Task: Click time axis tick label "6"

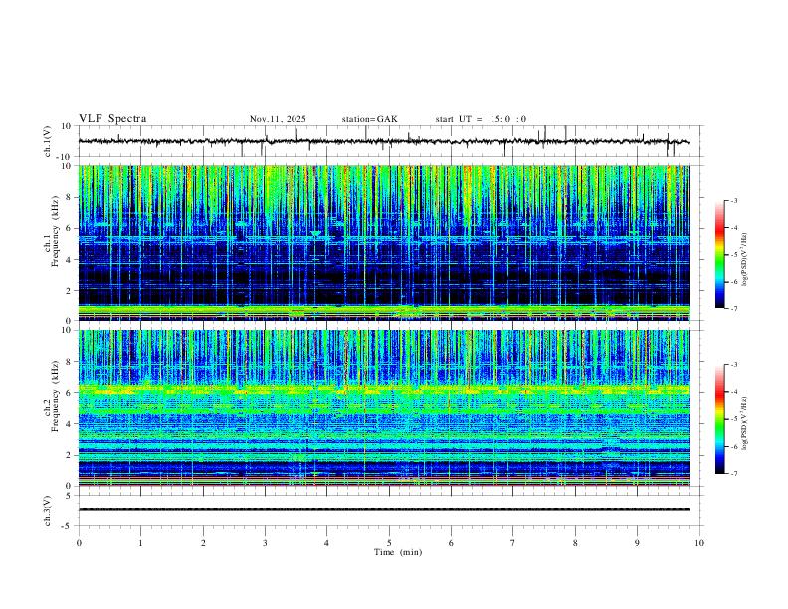Action: 452,543
